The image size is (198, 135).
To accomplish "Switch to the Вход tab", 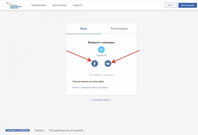I will 83,29.
